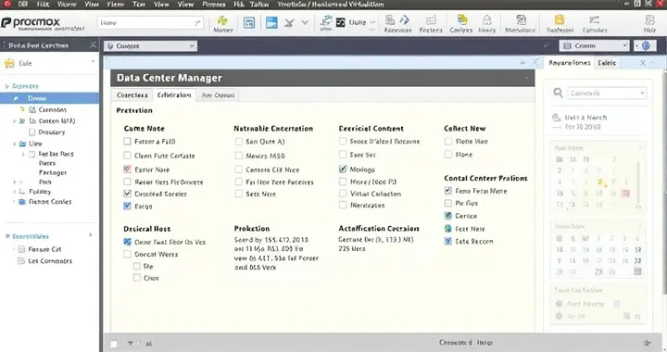Select the Dorne tree item
The width and height of the screenshot is (667, 352).
49,98
